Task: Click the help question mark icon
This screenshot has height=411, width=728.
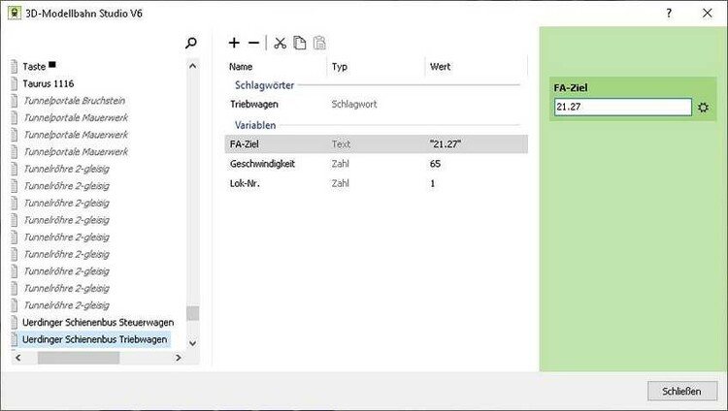Action: pos(669,13)
